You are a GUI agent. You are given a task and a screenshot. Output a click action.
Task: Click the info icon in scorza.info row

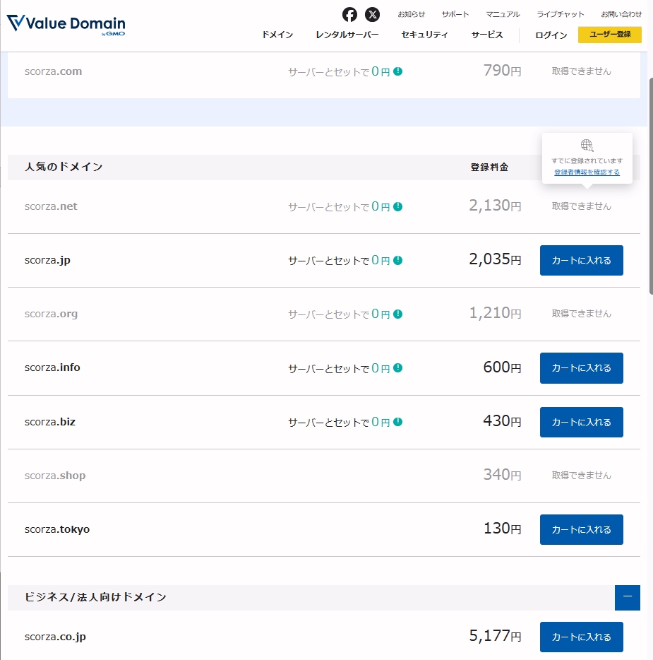(397, 368)
